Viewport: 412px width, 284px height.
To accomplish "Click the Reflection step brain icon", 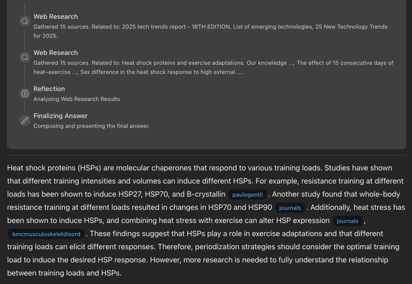I will click(25, 94).
